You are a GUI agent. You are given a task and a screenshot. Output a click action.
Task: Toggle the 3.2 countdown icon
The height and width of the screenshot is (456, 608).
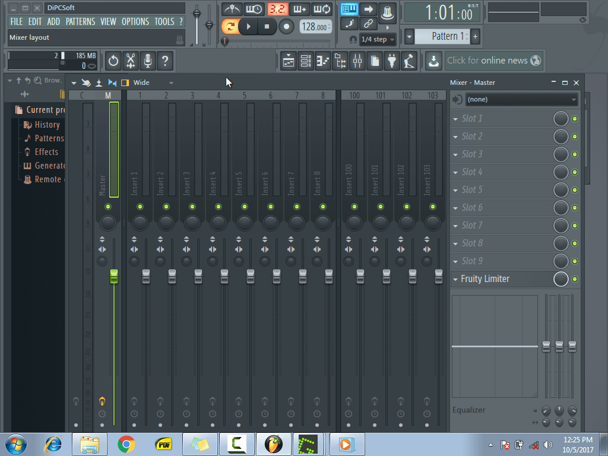[277, 9]
